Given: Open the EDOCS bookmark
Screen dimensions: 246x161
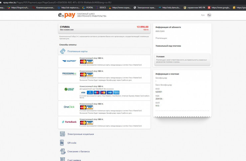Looking at the screenshot, I should pos(103,7).
